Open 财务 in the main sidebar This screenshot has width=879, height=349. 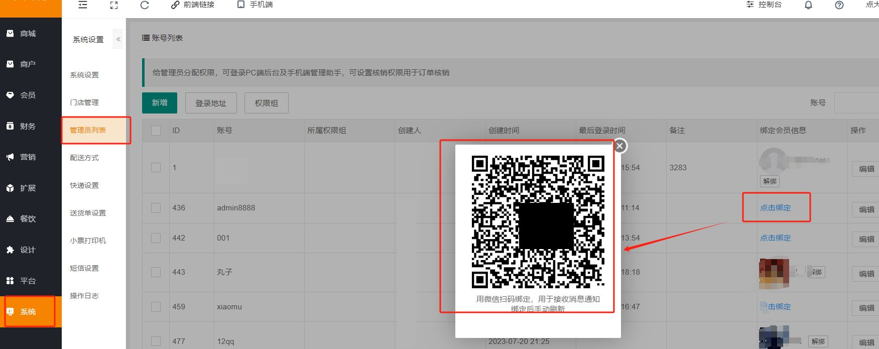[28, 127]
